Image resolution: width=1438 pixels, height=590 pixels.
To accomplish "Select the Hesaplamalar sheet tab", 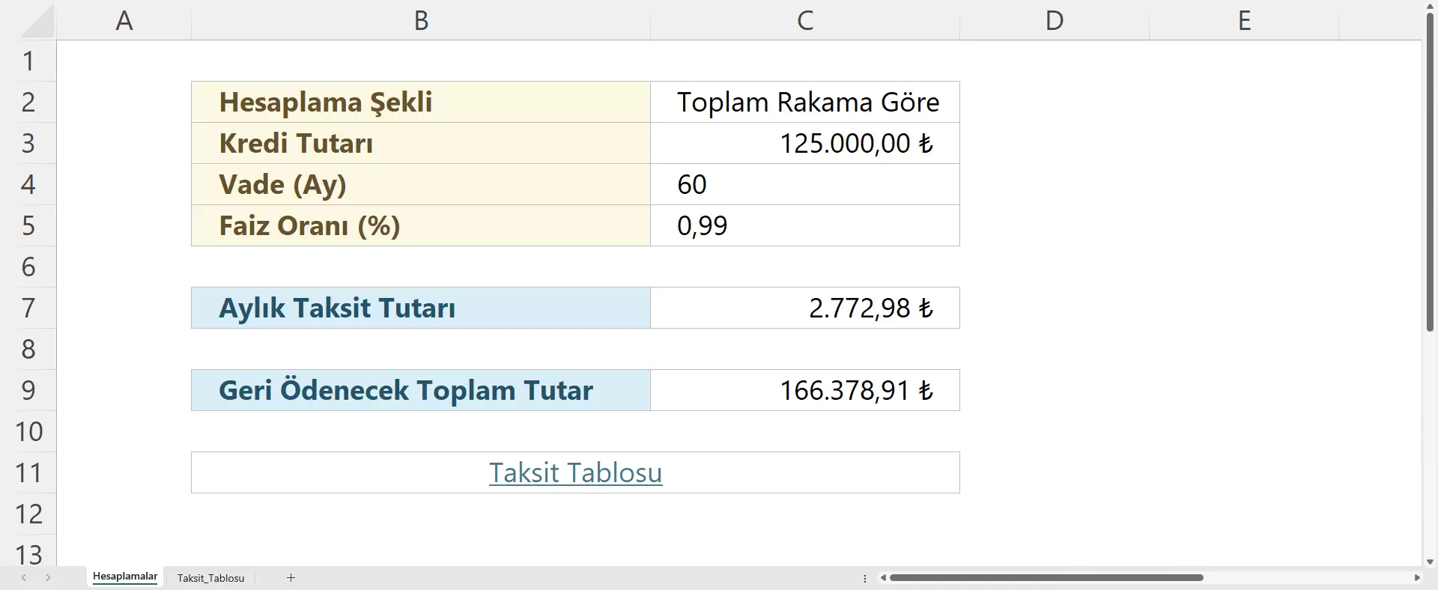I will (x=125, y=577).
